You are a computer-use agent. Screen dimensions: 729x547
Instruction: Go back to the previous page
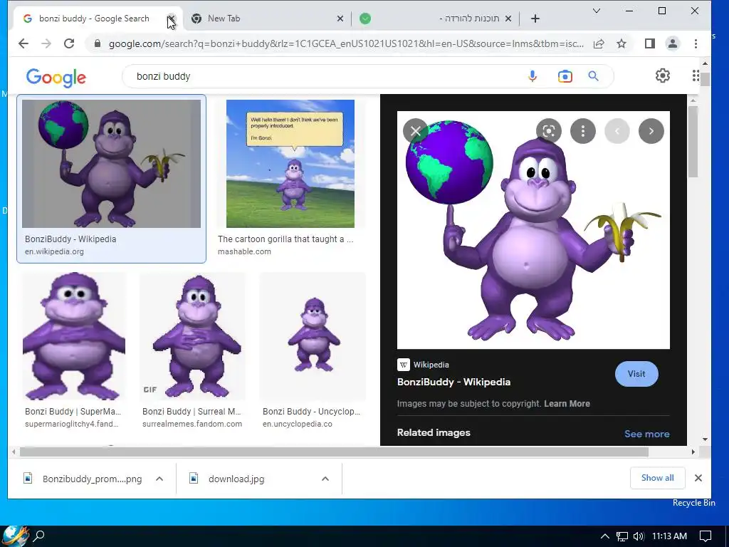[23, 43]
